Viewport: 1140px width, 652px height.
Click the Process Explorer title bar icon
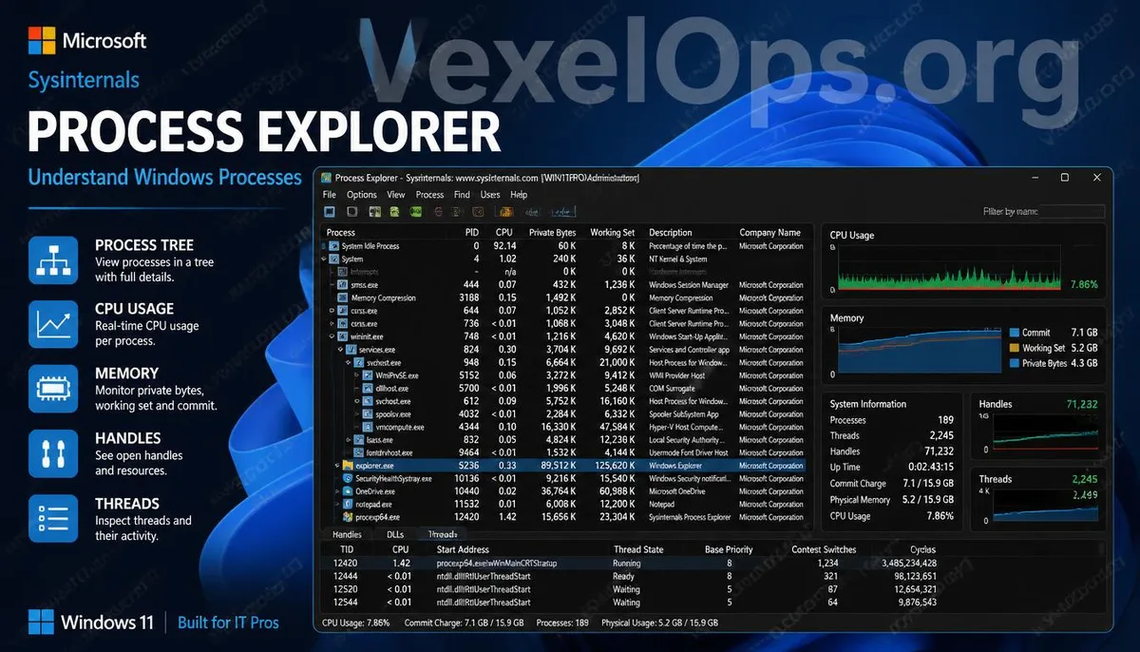pos(326,178)
